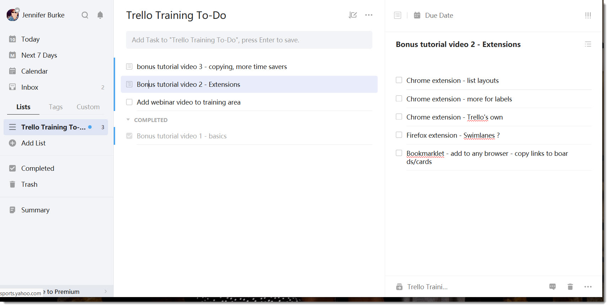
Task: Click the Due Date calendar icon
Action: [x=417, y=15]
